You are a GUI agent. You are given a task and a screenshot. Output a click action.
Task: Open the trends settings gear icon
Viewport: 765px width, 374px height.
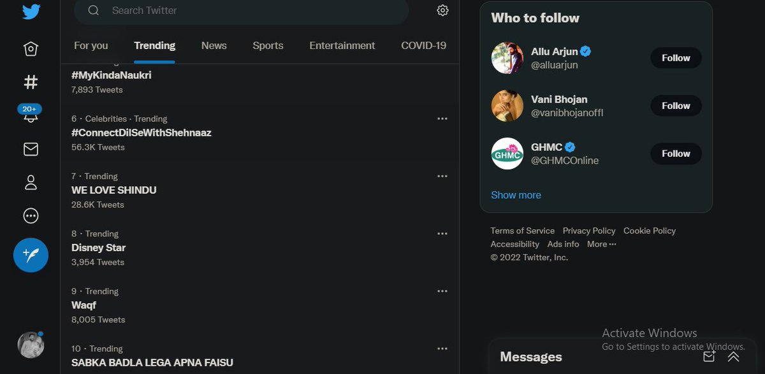442,10
